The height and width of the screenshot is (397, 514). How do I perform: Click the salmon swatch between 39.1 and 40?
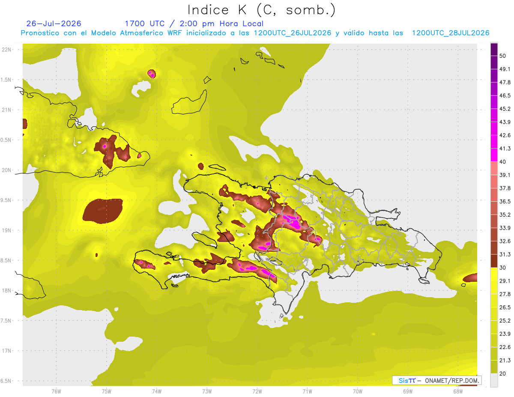(x=494, y=168)
